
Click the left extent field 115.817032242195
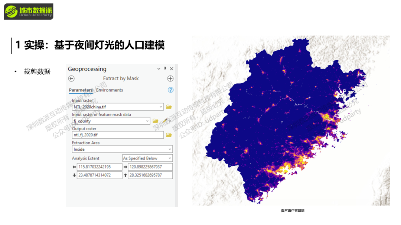100,167
